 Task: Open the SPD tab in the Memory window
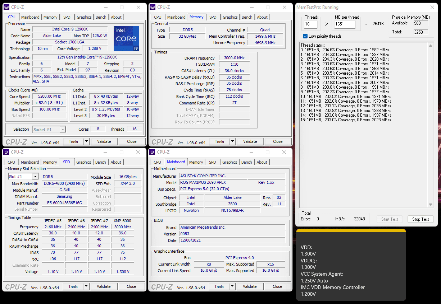tap(213, 17)
